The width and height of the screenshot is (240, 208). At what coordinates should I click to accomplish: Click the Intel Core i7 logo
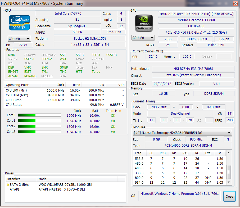19,23
